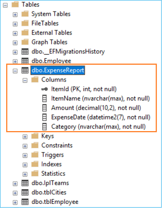The width and height of the screenshot is (162, 208).
Task: Click the column icon next to ItemName
Action: point(45,99)
